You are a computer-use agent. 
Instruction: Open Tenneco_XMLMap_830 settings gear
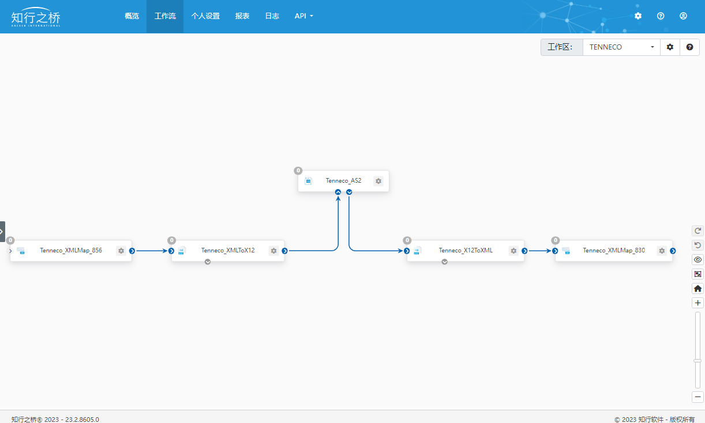(662, 251)
